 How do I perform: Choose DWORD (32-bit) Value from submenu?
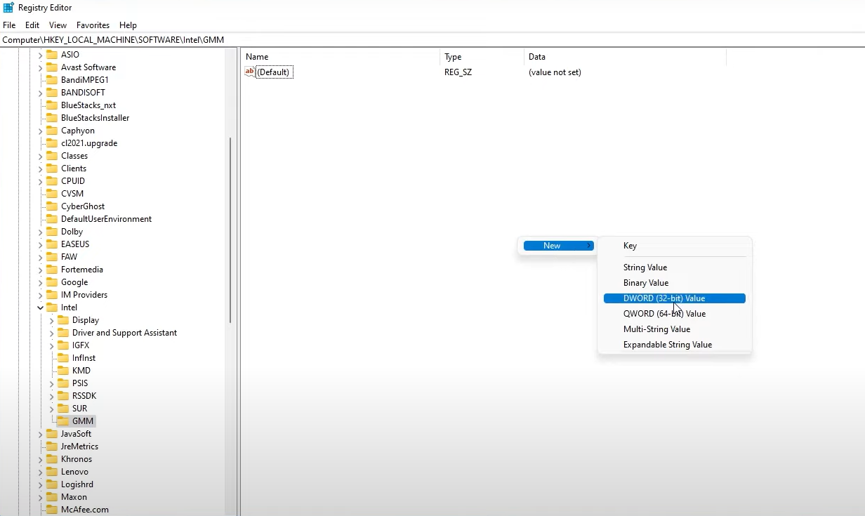[x=663, y=298]
